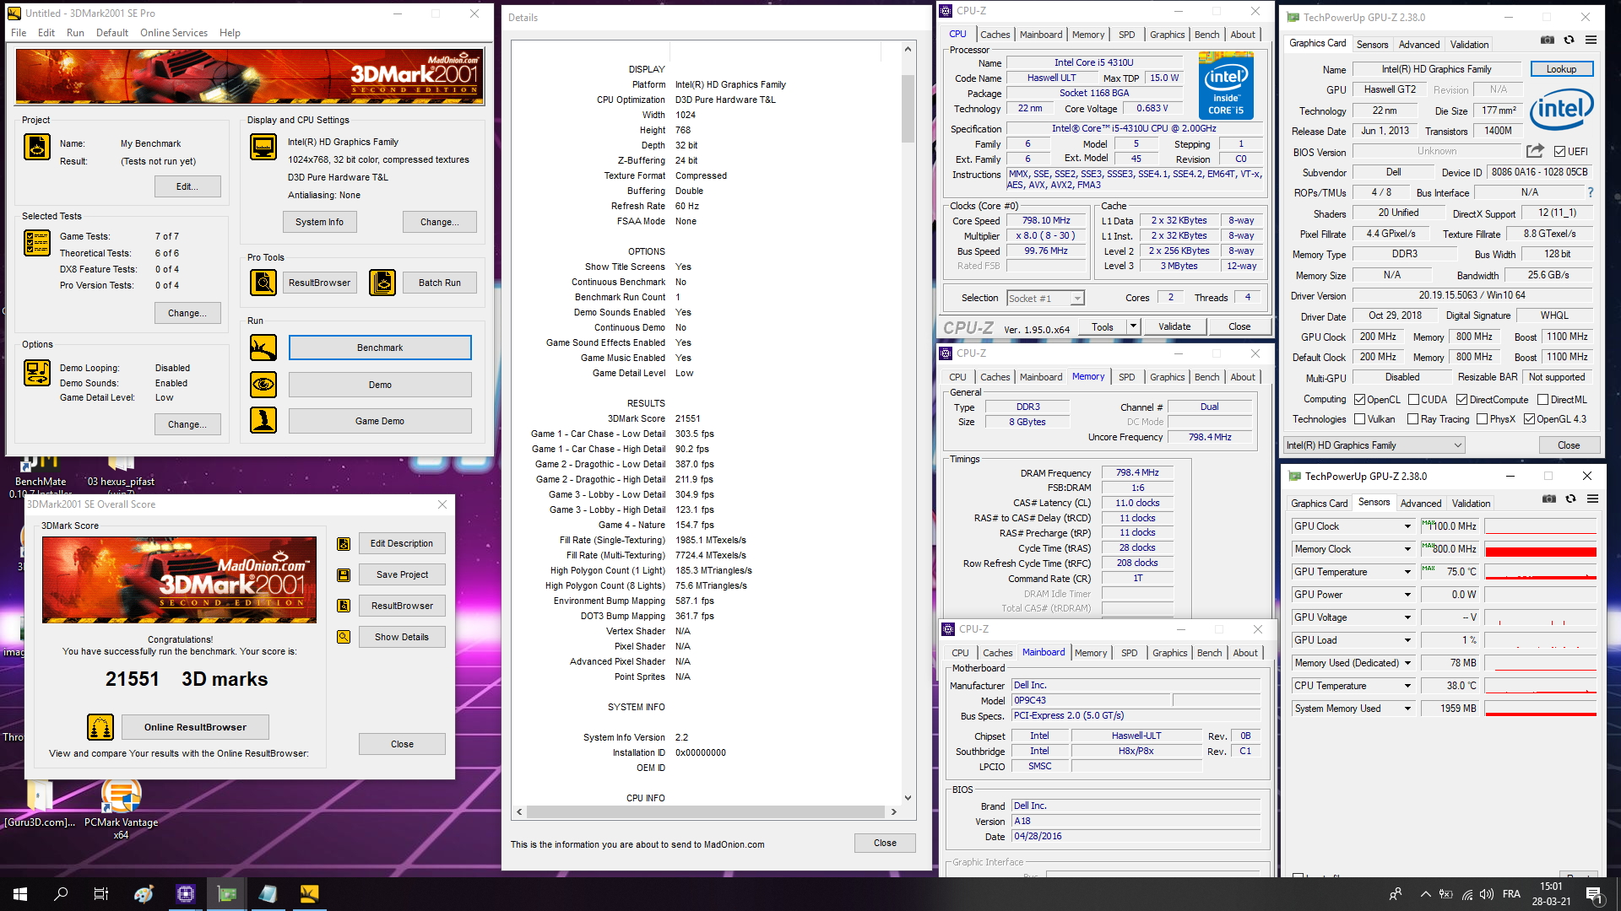Switch to SPD tab in CPU-Z Memory window
Screen dimensions: 1621x911
pos(1126,377)
